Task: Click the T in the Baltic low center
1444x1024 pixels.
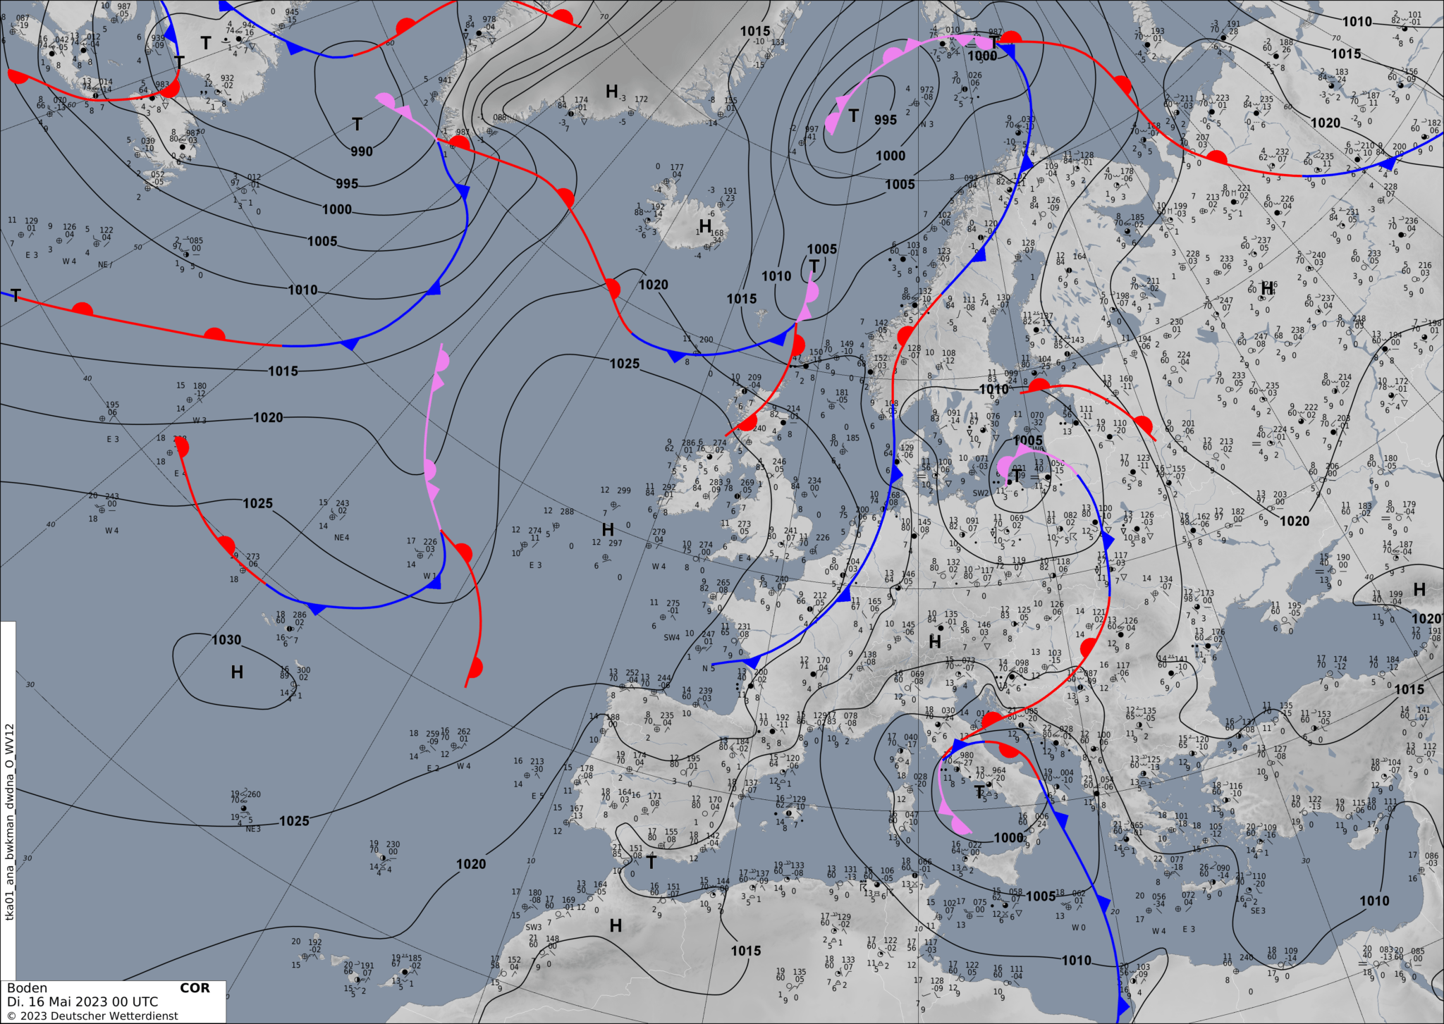Action: click(x=1015, y=477)
